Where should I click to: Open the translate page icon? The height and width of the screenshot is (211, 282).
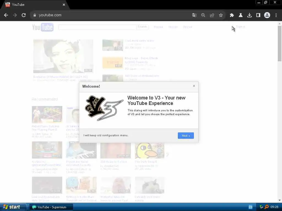point(194,15)
